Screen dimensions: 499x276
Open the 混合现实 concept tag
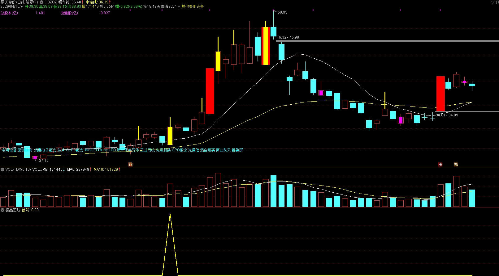207,150
